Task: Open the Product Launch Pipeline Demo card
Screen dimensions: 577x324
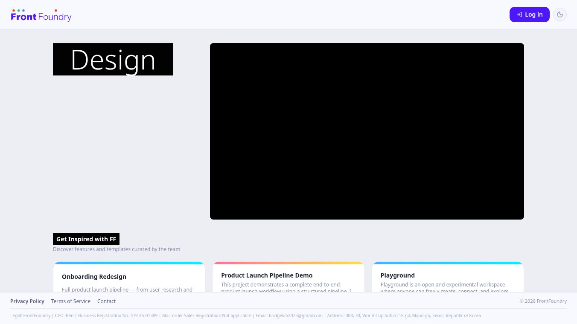Action: (x=288, y=277)
